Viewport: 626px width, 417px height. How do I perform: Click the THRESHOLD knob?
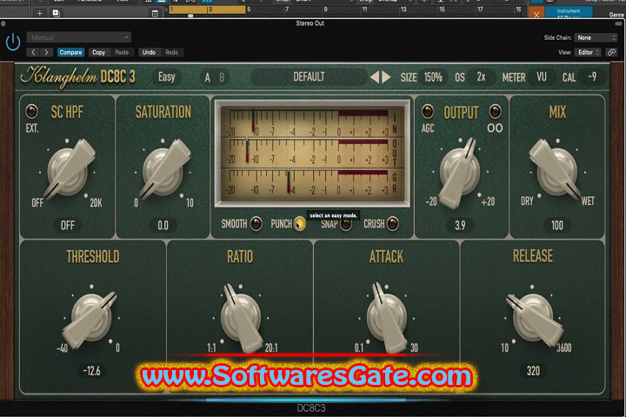coord(92,317)
